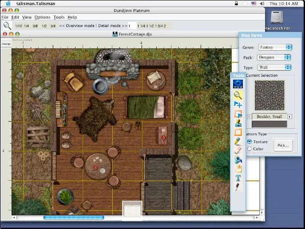Click the Boulder, Small pattern name
Viewport: 305px width, 229px height.
point(269,117)
